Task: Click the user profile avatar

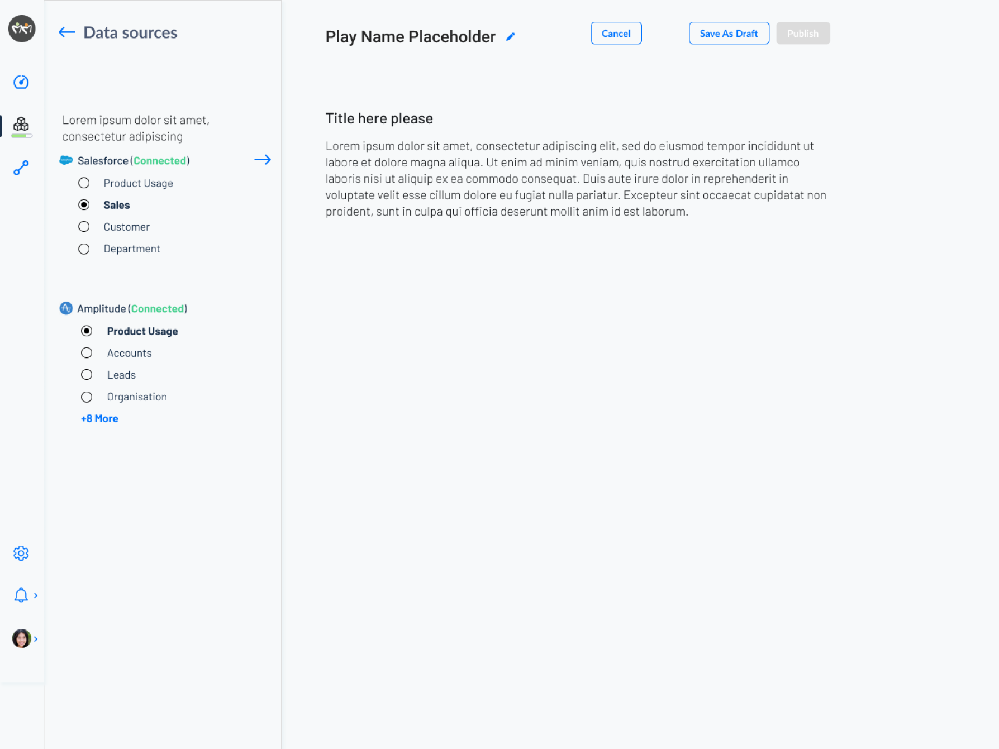Action: point(21,638)
